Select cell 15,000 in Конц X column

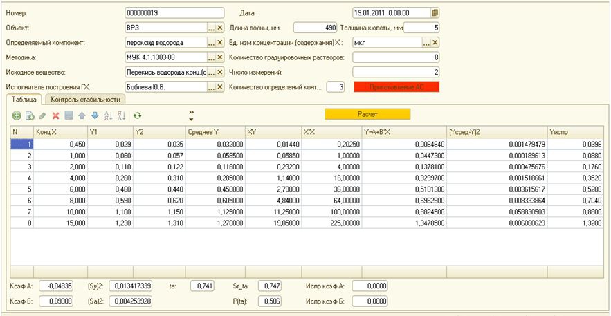coord(60,224)
